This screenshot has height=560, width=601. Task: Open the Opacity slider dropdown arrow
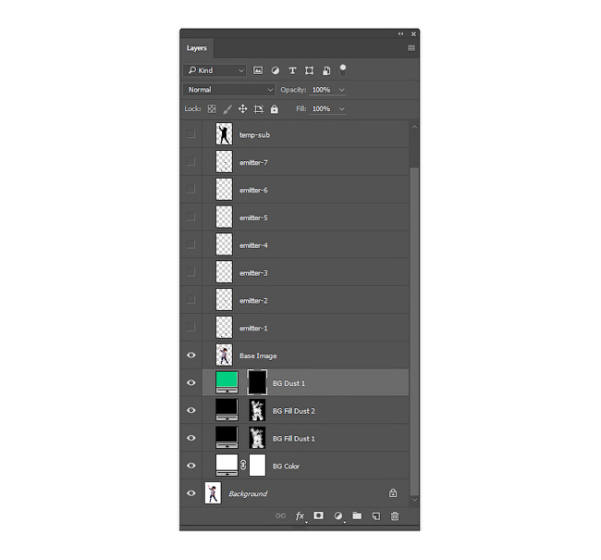click(x=341, y=90)
